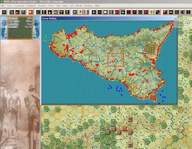Open the Mode menu
The width and height of the screenshot is (192, 149).
point(79,6)
